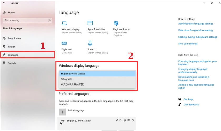Click the Speech tile microphone icon
This screenshot has height=131, width=221.
pos(90,43)
